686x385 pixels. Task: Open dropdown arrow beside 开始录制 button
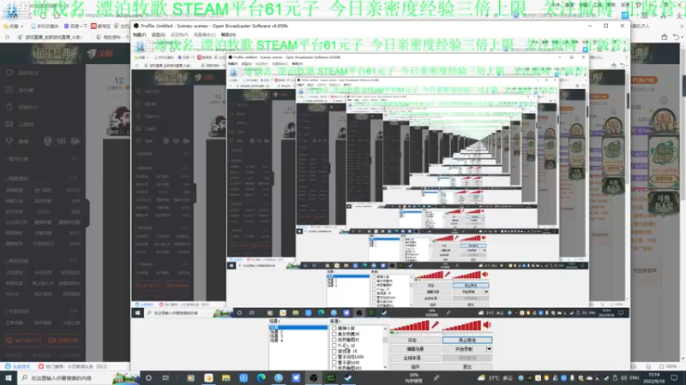pyautogui.click(x=489, y=349)
